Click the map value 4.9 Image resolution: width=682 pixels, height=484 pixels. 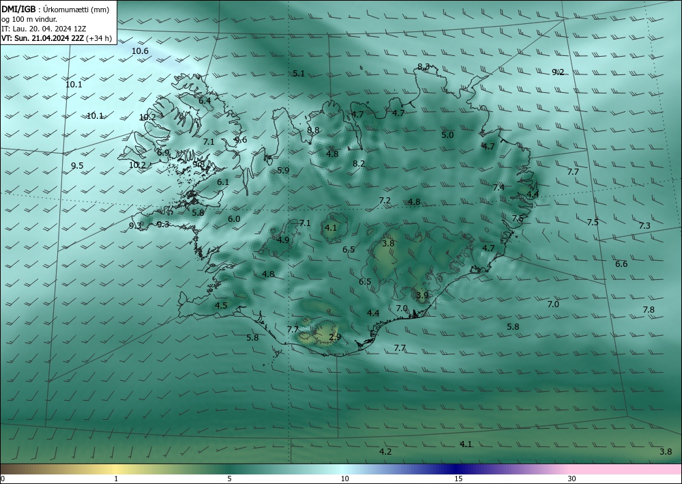point(283,240)
